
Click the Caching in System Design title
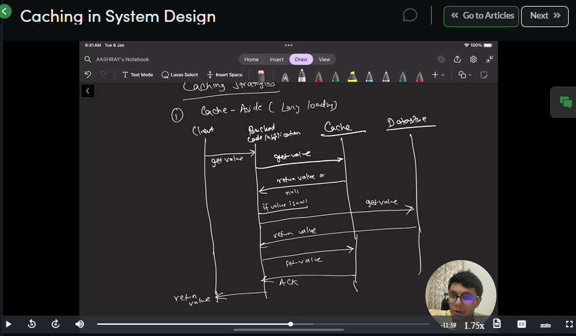(x=118, y=17)
